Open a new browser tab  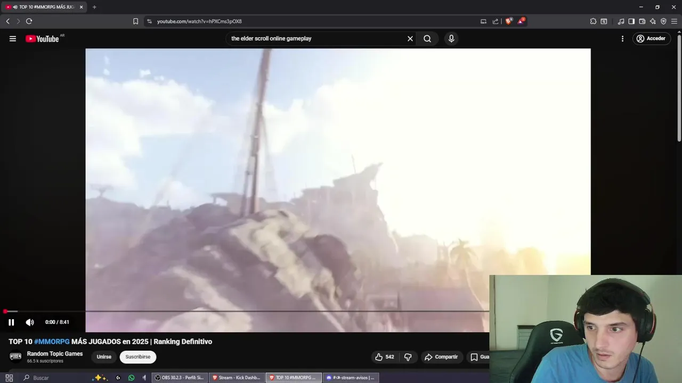tap(94, 7)
